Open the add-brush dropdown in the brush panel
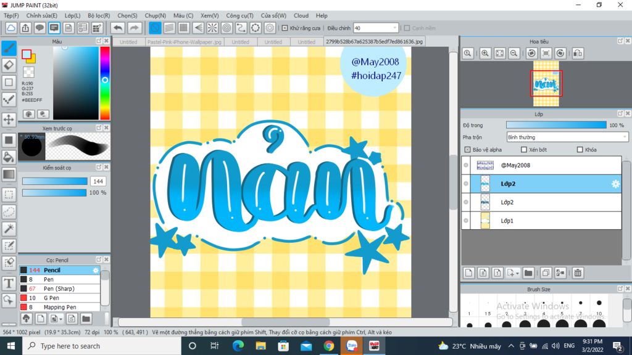This screenshot has height=355, width=632. coord(60,319)
